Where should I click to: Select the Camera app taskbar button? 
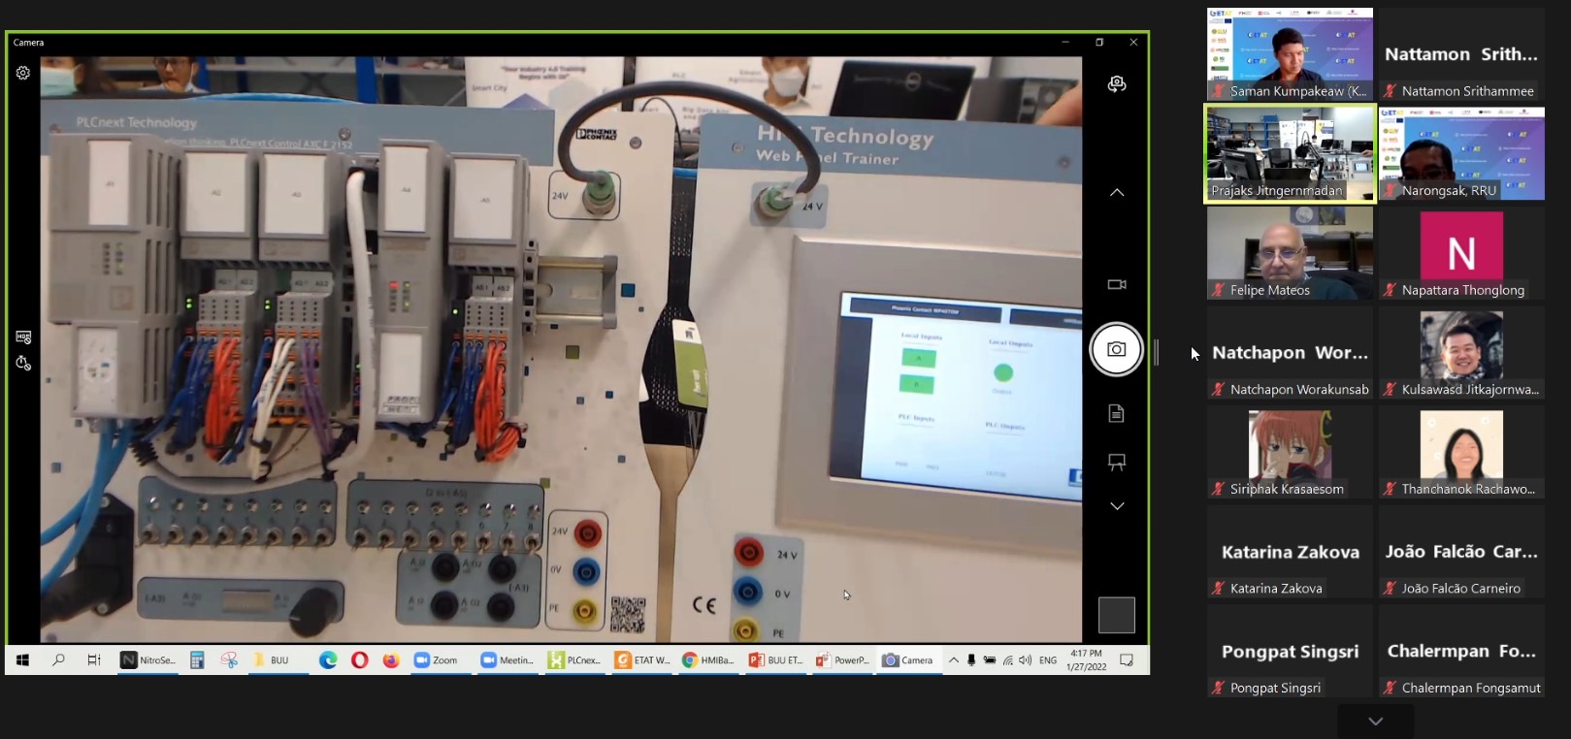[908, 659]
